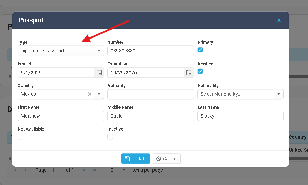Open the Issued date calendar picker
308x185 pixels.
tap(99, 73)
